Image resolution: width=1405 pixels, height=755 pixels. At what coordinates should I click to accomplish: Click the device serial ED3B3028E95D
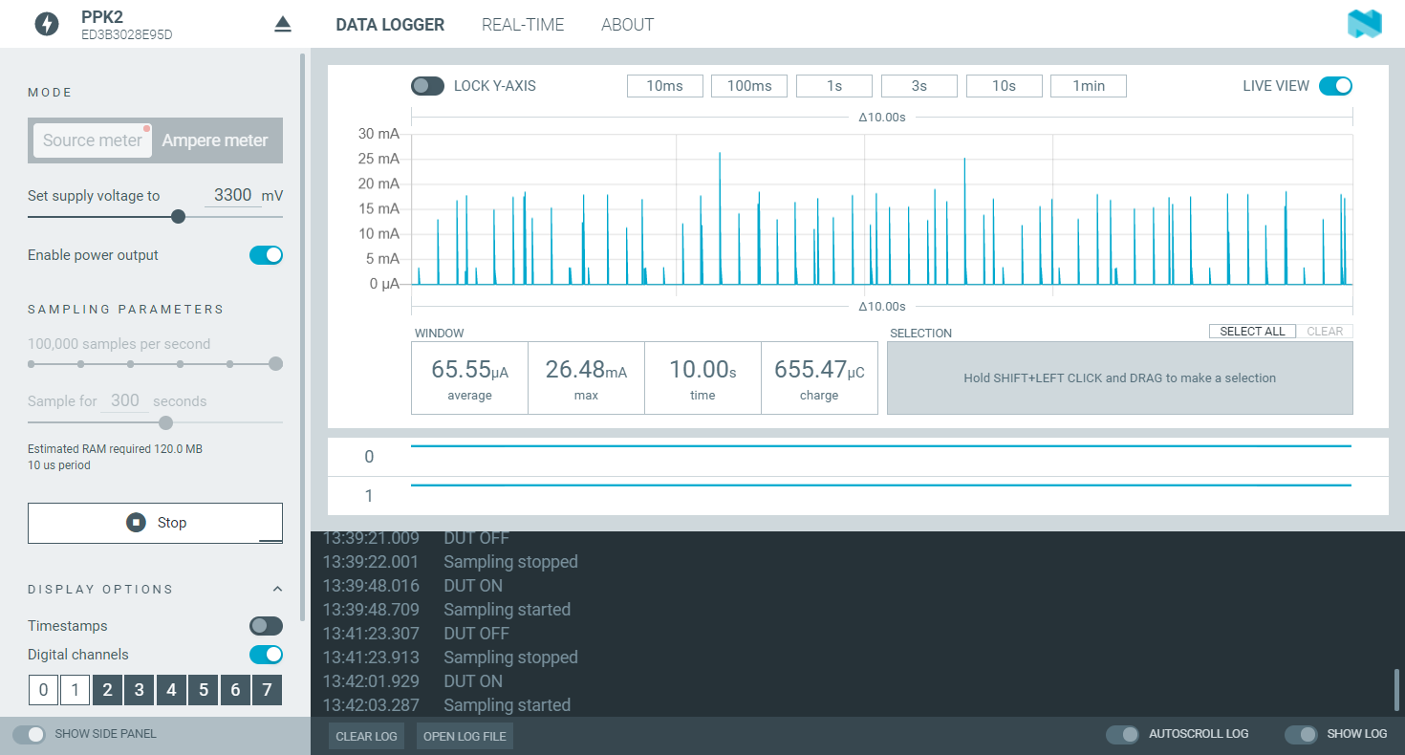point(127,35)
